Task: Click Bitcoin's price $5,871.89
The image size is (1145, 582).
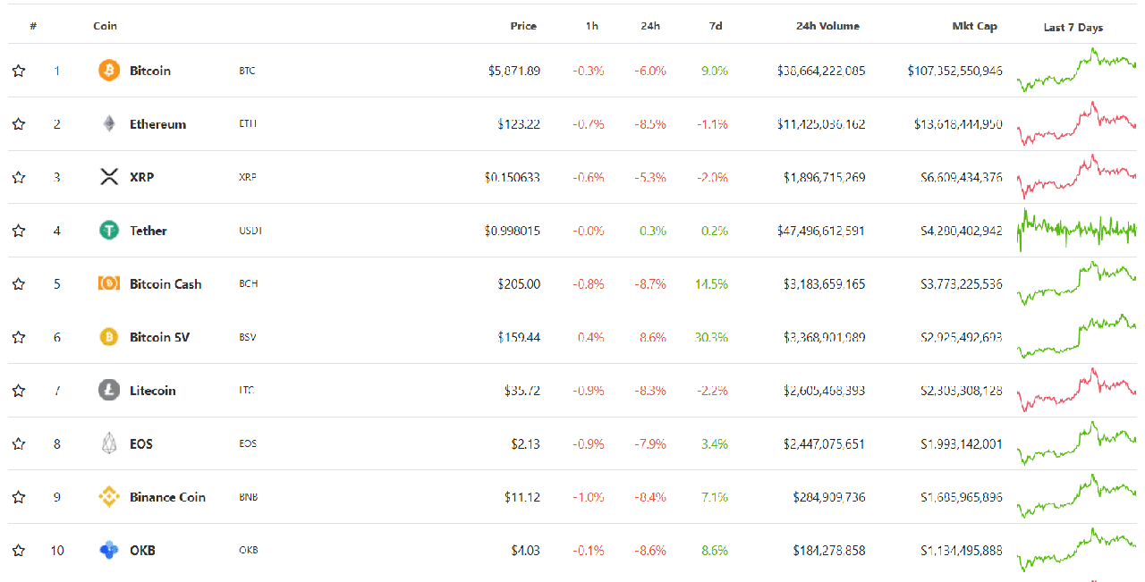Action: (x=514, y=71)
